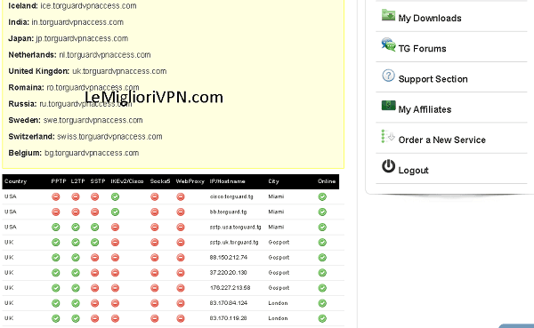Click the City column header
This screenshot has width=534, height=328.
point(273,181)
